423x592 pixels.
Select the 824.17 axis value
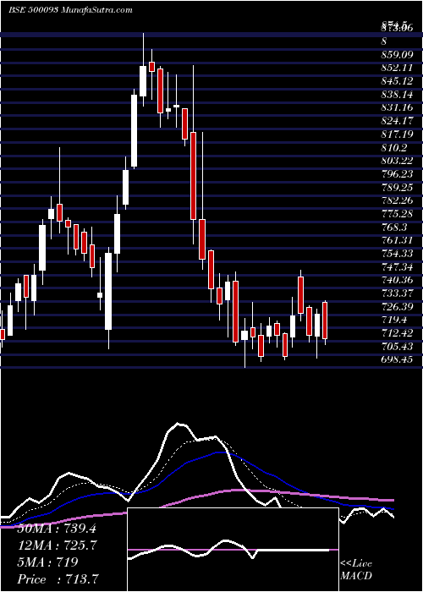click(397, 121)
